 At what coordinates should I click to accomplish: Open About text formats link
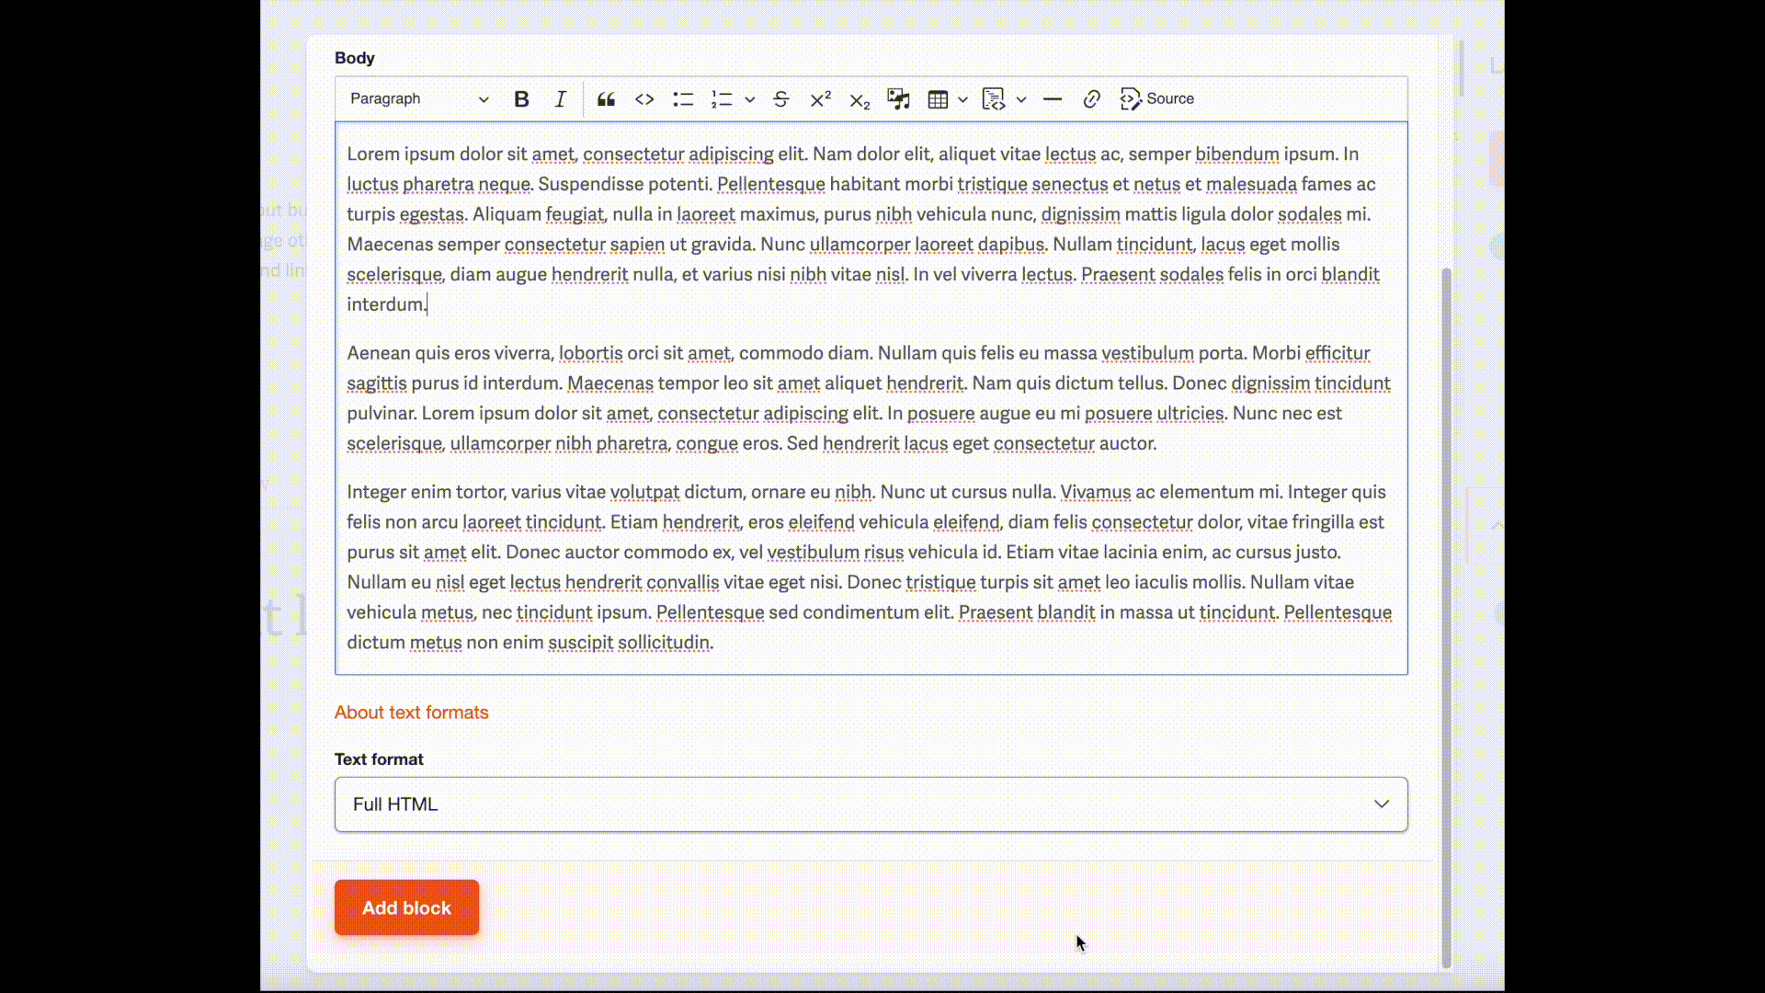coord(411,712)
